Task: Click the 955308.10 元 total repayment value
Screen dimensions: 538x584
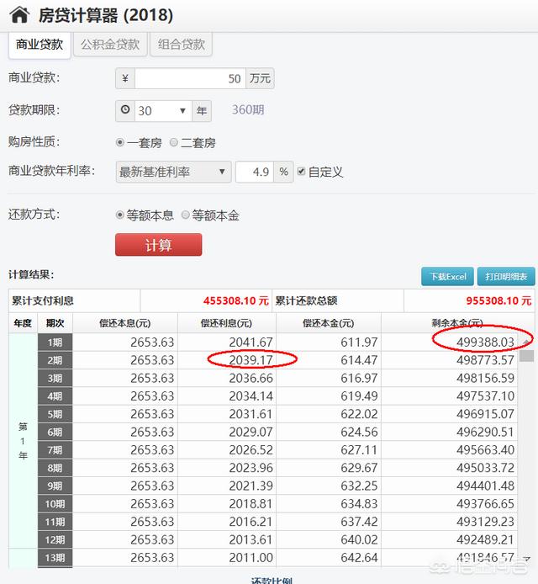Action: coord(498,300)
